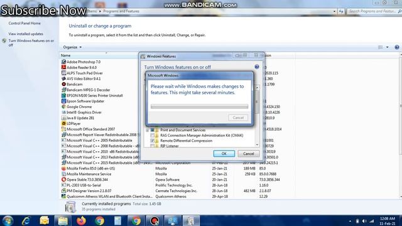
Task: Open the view options dropdown arrow
Action: [x=387, y=47]
